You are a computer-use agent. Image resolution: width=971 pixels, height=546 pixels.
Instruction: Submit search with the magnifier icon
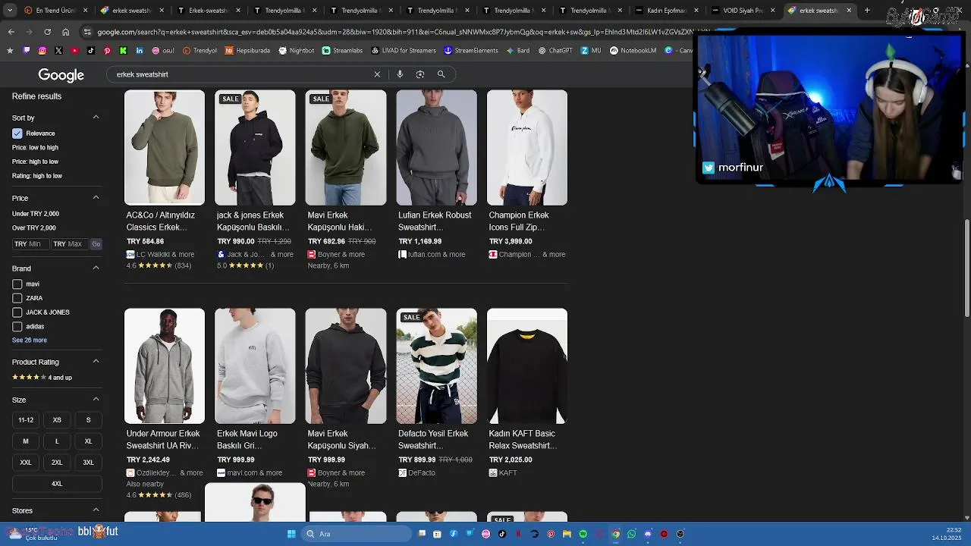pos(441,74)
